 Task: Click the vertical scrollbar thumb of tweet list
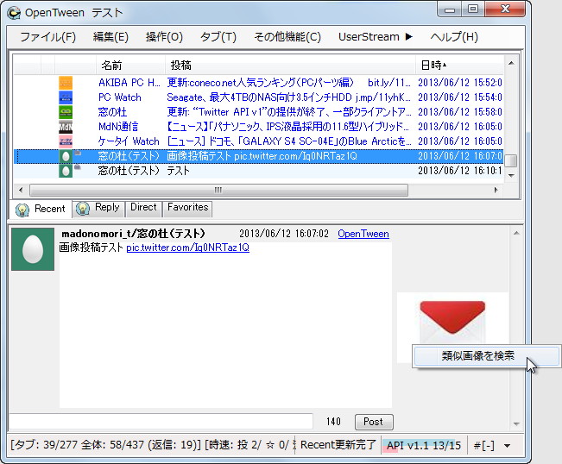[511, 160]
